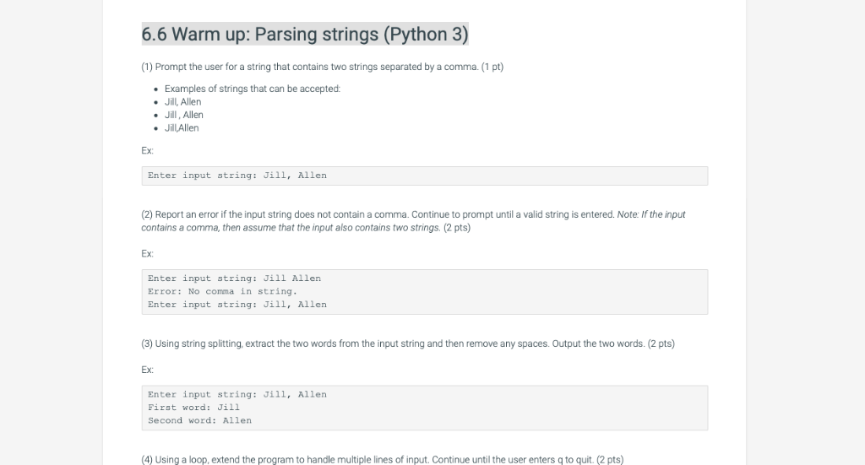Image resolution: width=865 pixels, height=465 pixels.
Task: Select the "Jill, Allen" bullet example
Action: (x=182, y=101)
